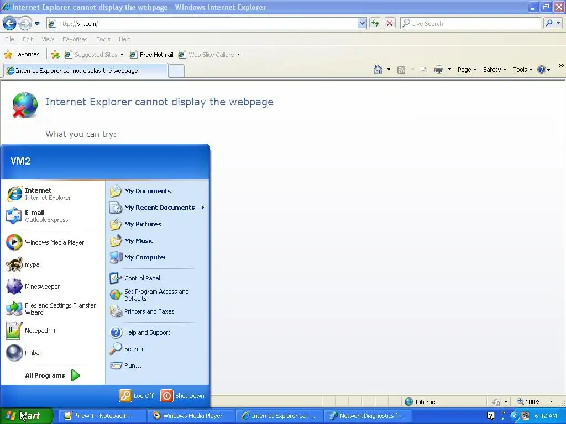Screen dimensions: 566x424
Task: Switch to Windows Media Player taskbar button
Action: 192,416
